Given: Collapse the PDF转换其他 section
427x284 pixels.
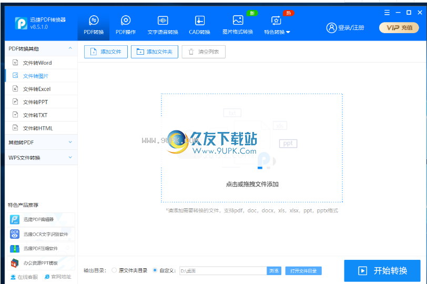Looking at the screenshot, I should pos(41,48).
